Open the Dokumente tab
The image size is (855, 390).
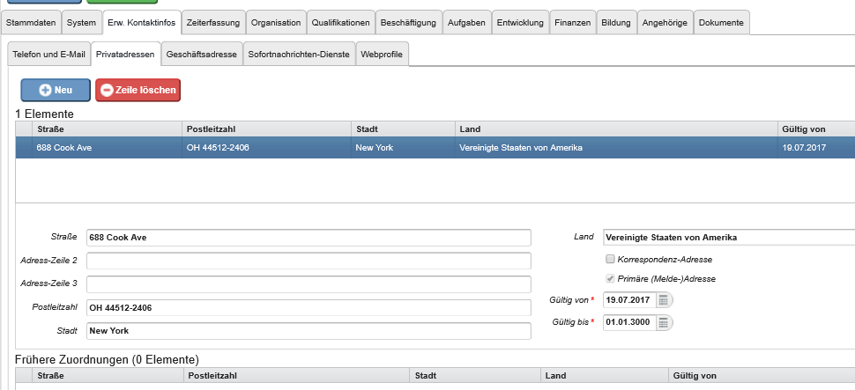pos(721,22)
